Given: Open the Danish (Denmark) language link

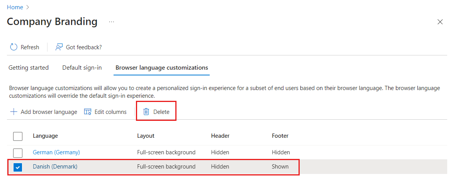Looking at the screenshot, I should tap(55, 167).
